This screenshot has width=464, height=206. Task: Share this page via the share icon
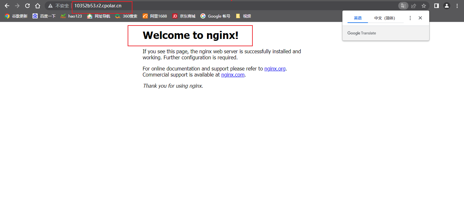click(x=414, y=6)
